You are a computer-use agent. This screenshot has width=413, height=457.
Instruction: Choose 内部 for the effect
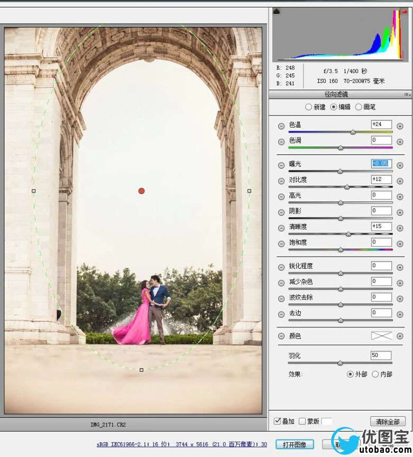(x=375, y=374)
